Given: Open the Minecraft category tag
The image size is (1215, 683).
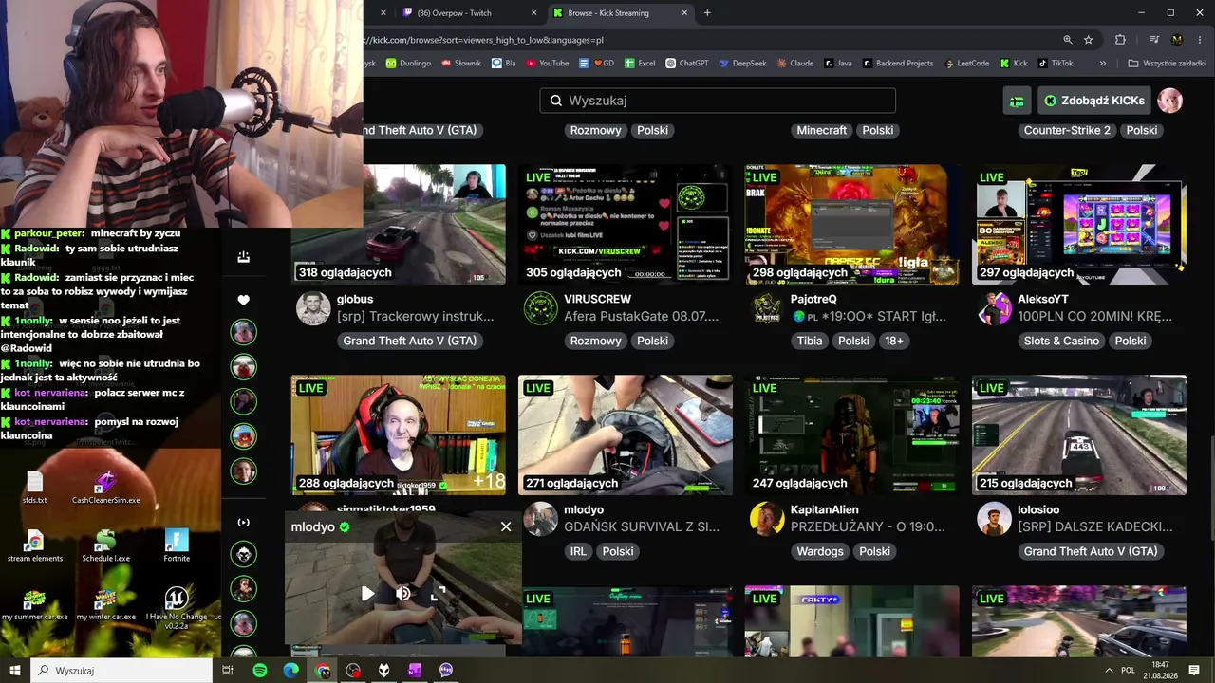Looking at the screenshot, I should (x=821, y=130).
